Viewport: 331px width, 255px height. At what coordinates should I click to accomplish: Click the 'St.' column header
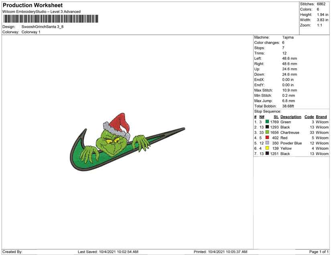pyautogui.click(x=276, y=117)
